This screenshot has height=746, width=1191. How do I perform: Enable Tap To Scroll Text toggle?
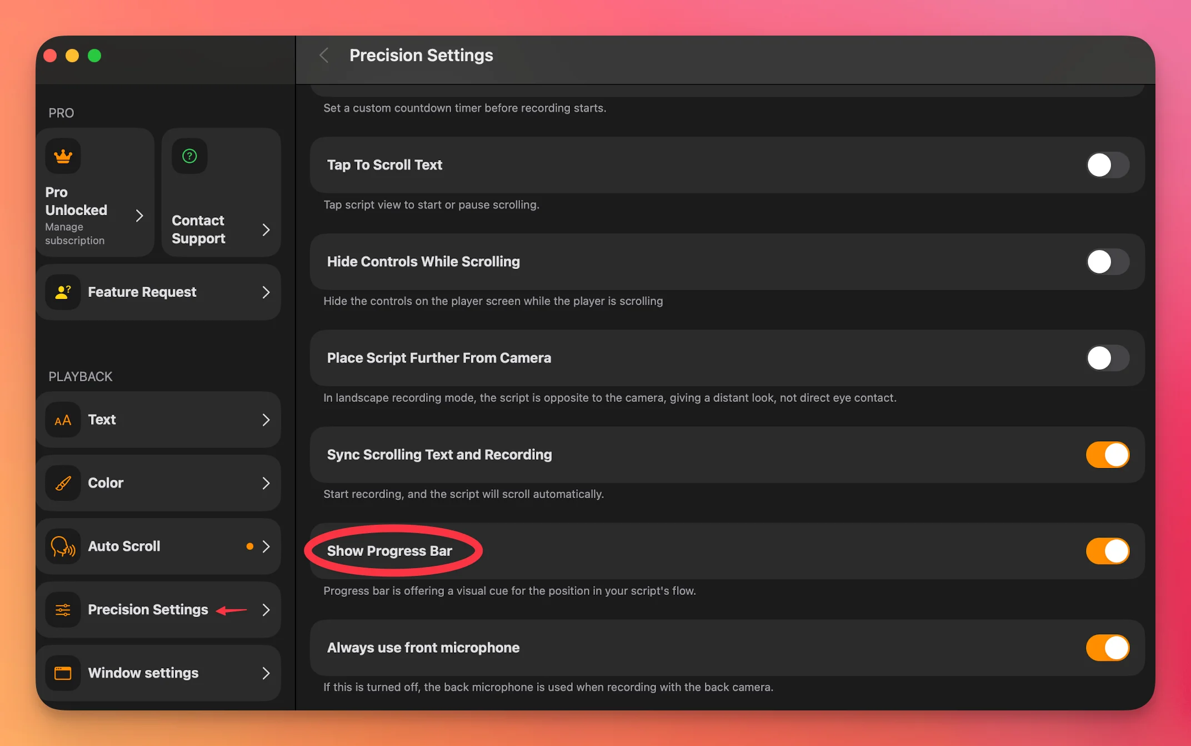pyautogui.click(x=1107, y=165)
